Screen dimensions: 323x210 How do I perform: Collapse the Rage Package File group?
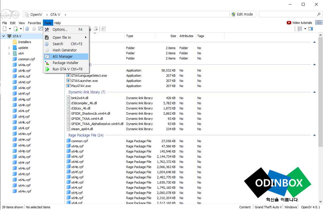point(314,135)
